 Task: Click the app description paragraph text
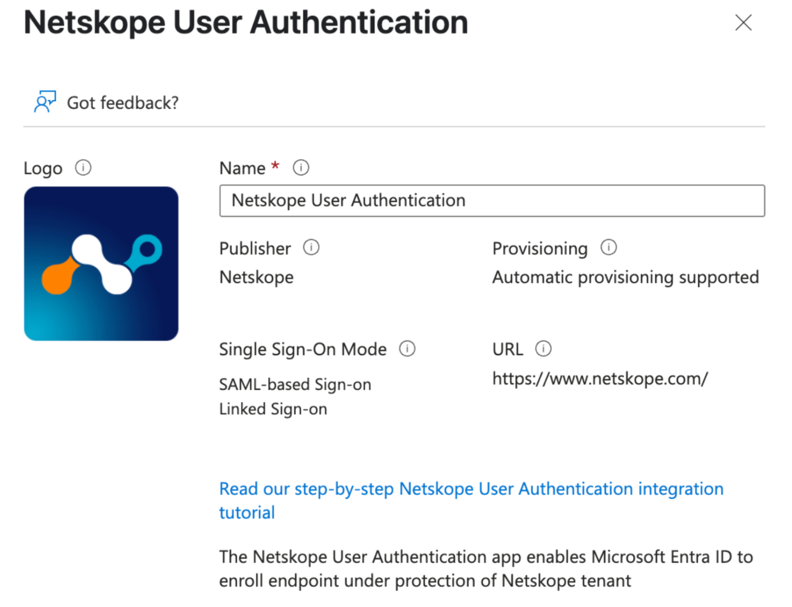point(485,568)
